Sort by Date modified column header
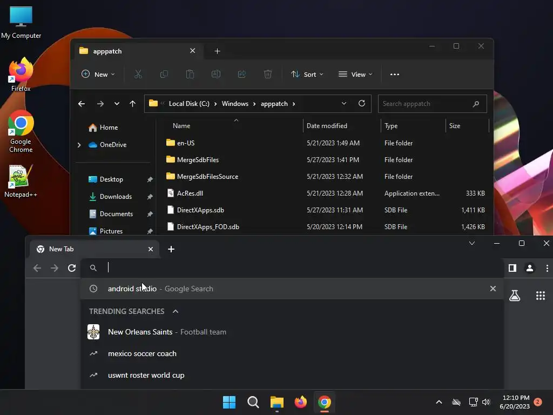553x415 pixels. tap(327, 126)
